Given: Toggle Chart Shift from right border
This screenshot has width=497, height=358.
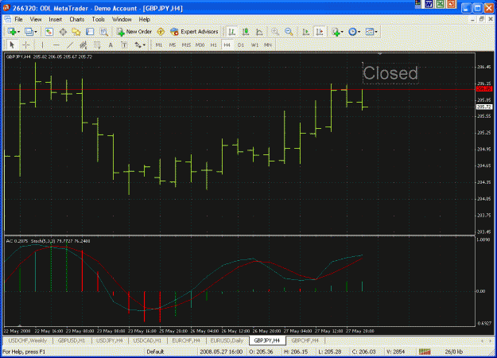Looking at the screenshot, I should pos(320,32).
